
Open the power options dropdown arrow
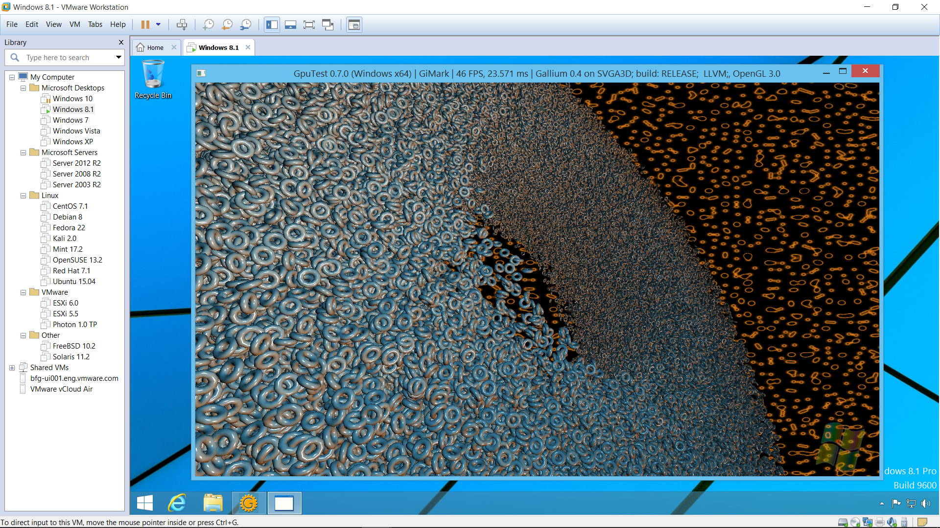158,24
